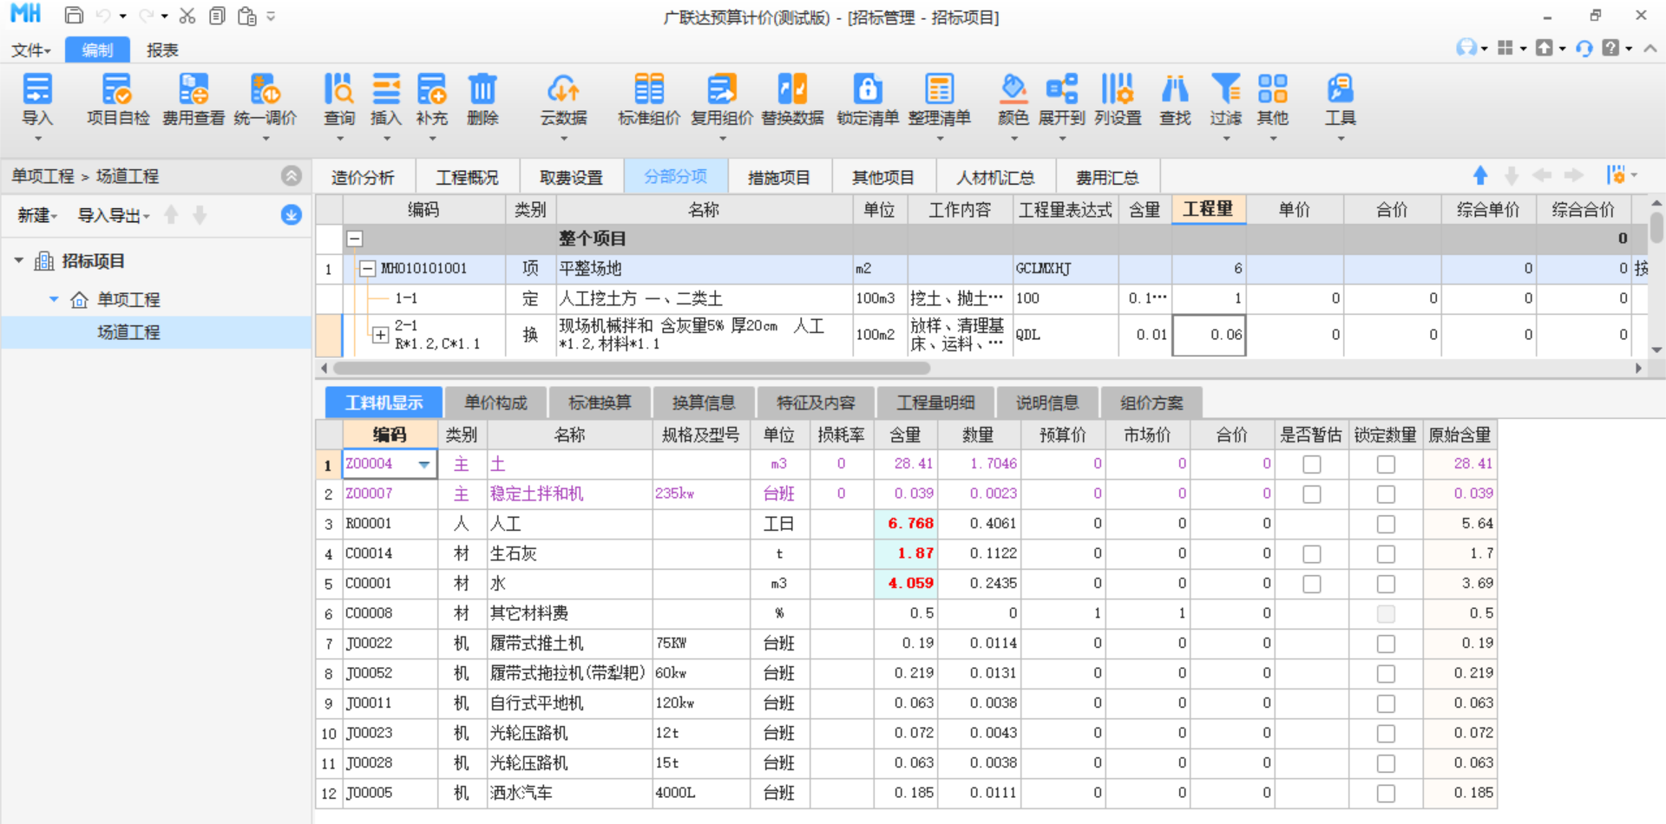Open the 单价构成 tab
Viewport: 1666px width, 824px height.
click(x=495, y=403)
